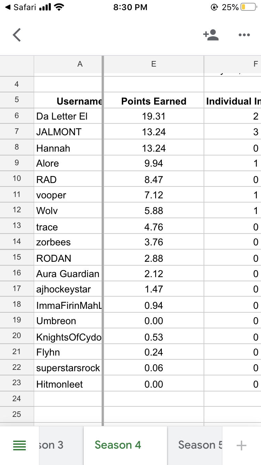Select row 15 header

[x=17, y=258]
